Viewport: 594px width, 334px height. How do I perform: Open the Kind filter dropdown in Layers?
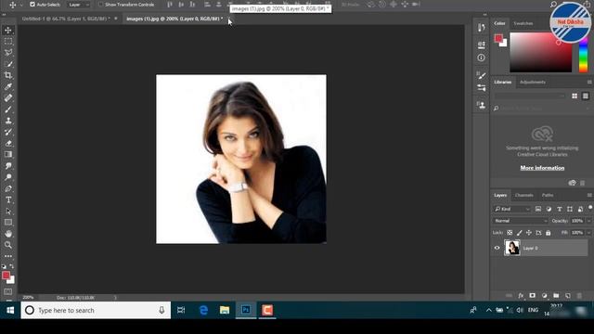coord(511,209)
